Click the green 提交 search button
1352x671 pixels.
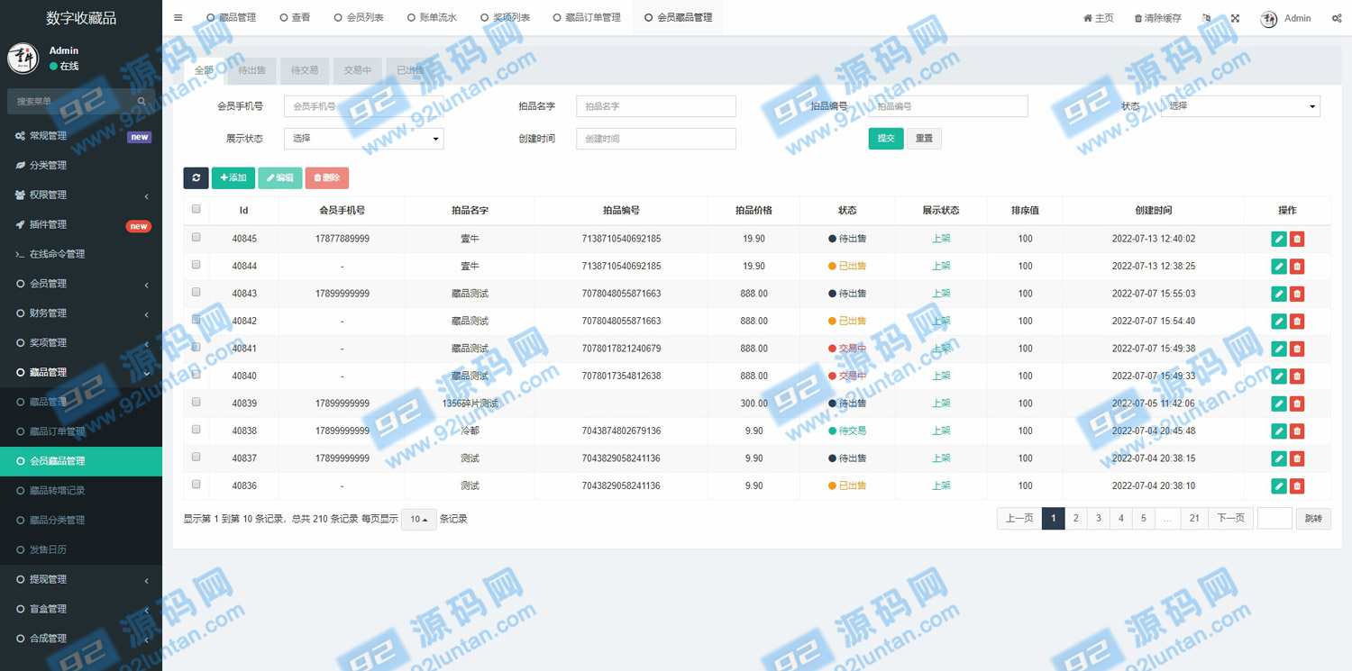[885, 139]
